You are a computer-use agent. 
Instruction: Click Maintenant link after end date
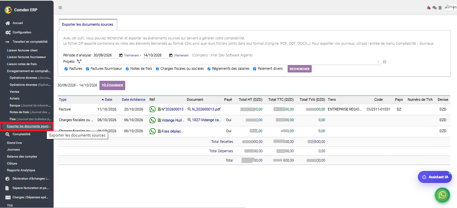point(181,55)
